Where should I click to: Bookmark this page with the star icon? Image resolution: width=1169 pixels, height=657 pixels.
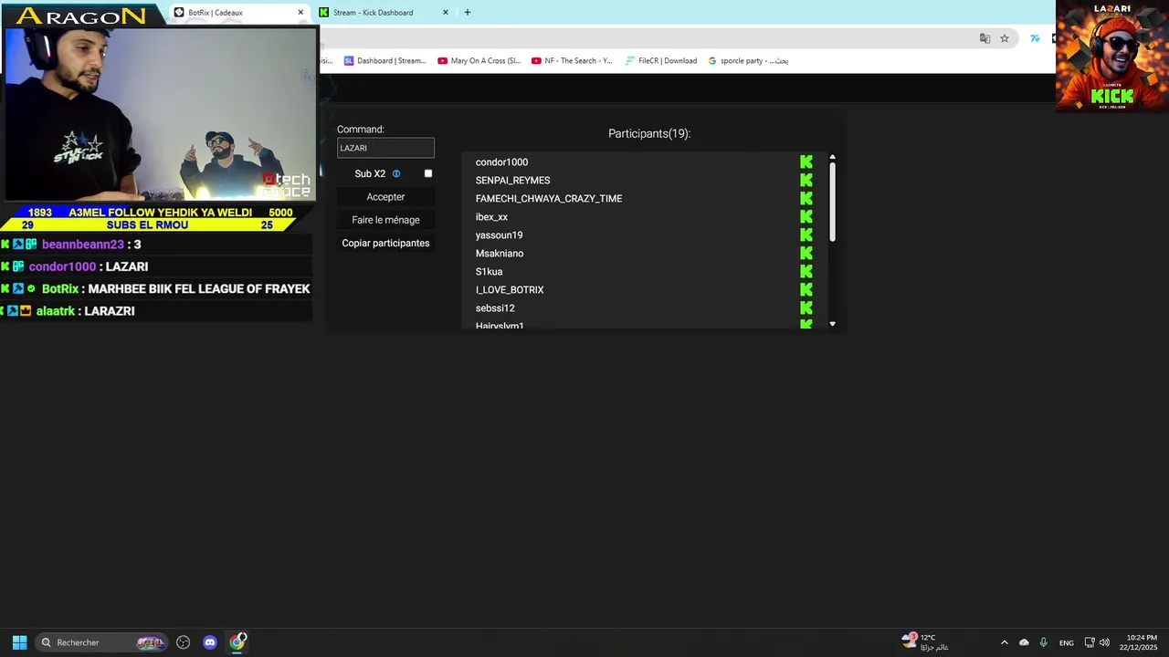pyautogui.click(x=1005, y=38)
